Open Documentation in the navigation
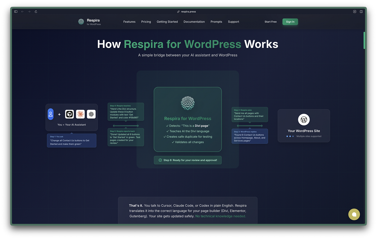Screen dimensions: 377x239 194,22
